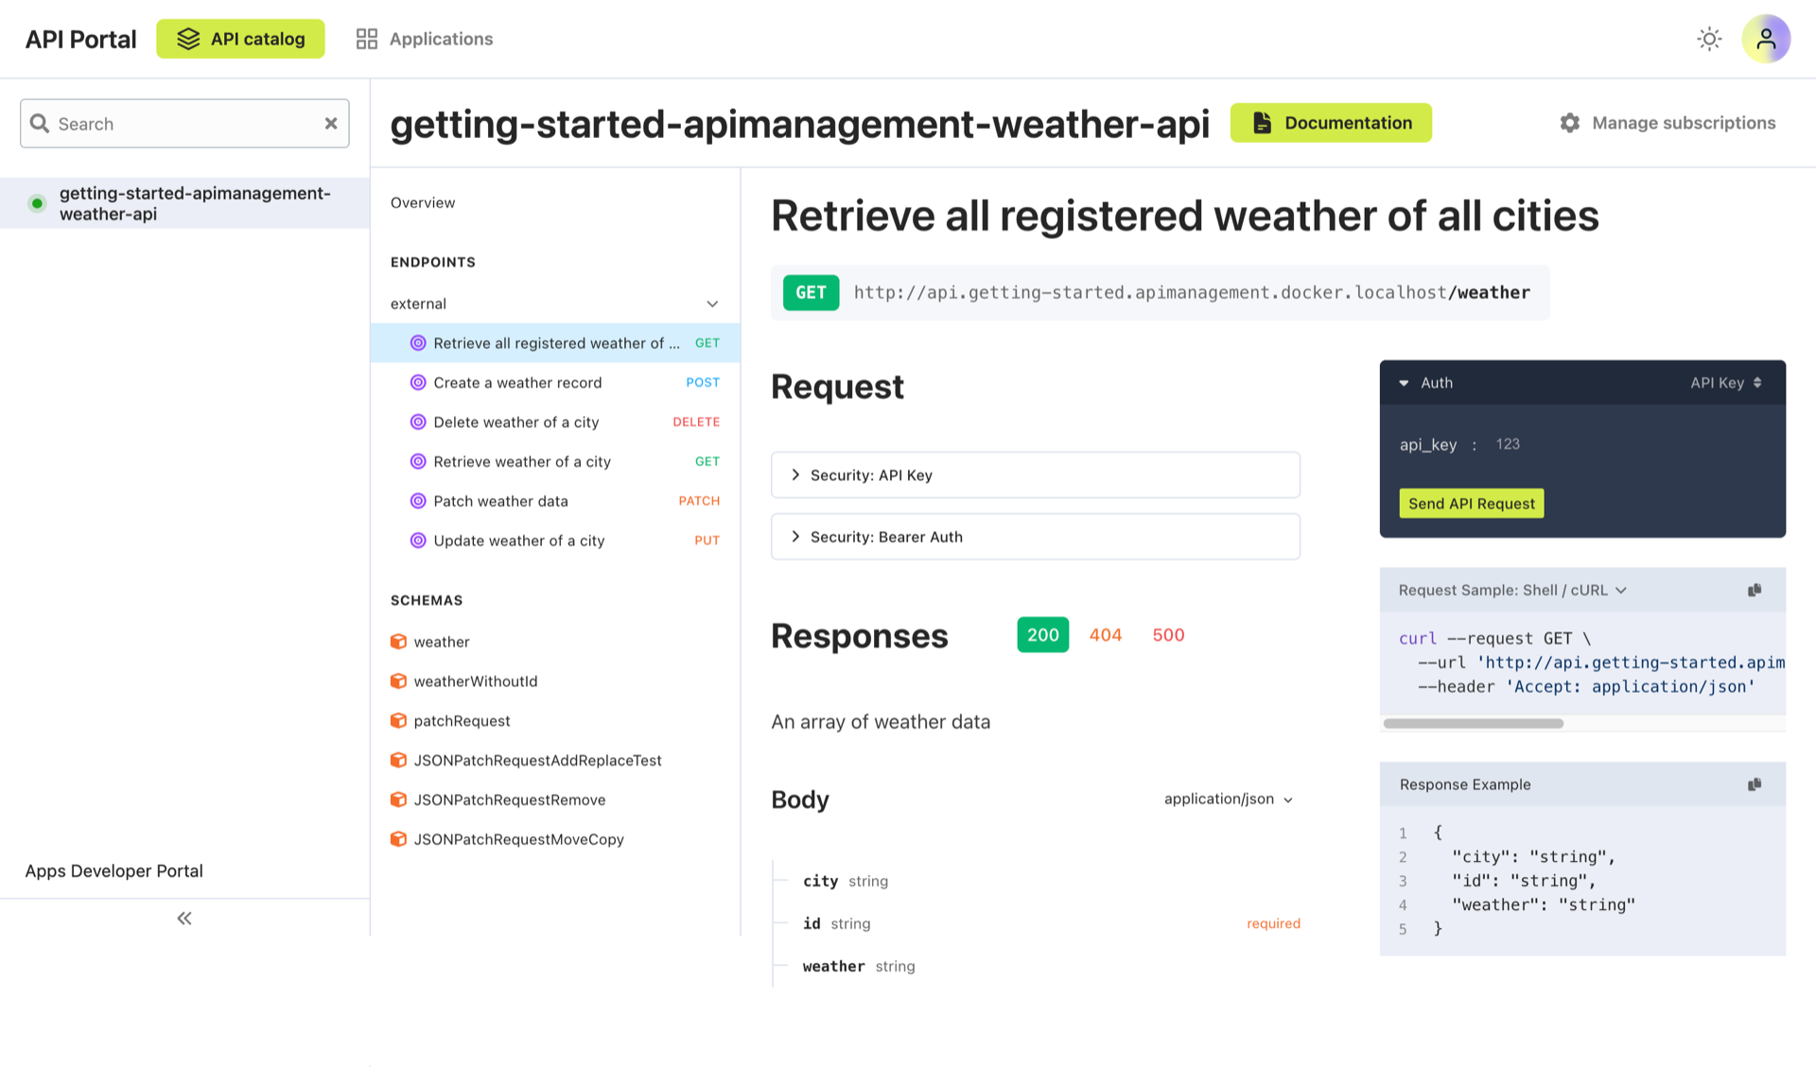The height and width of the screenshot is (1067, 1816).
Task: Click the cube icon next to JSONPatchRequestAddReplaceTest
Action: 398,760
